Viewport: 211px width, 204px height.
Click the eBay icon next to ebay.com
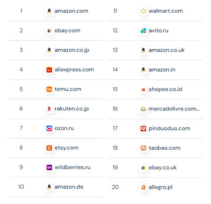tap(49, 31)
